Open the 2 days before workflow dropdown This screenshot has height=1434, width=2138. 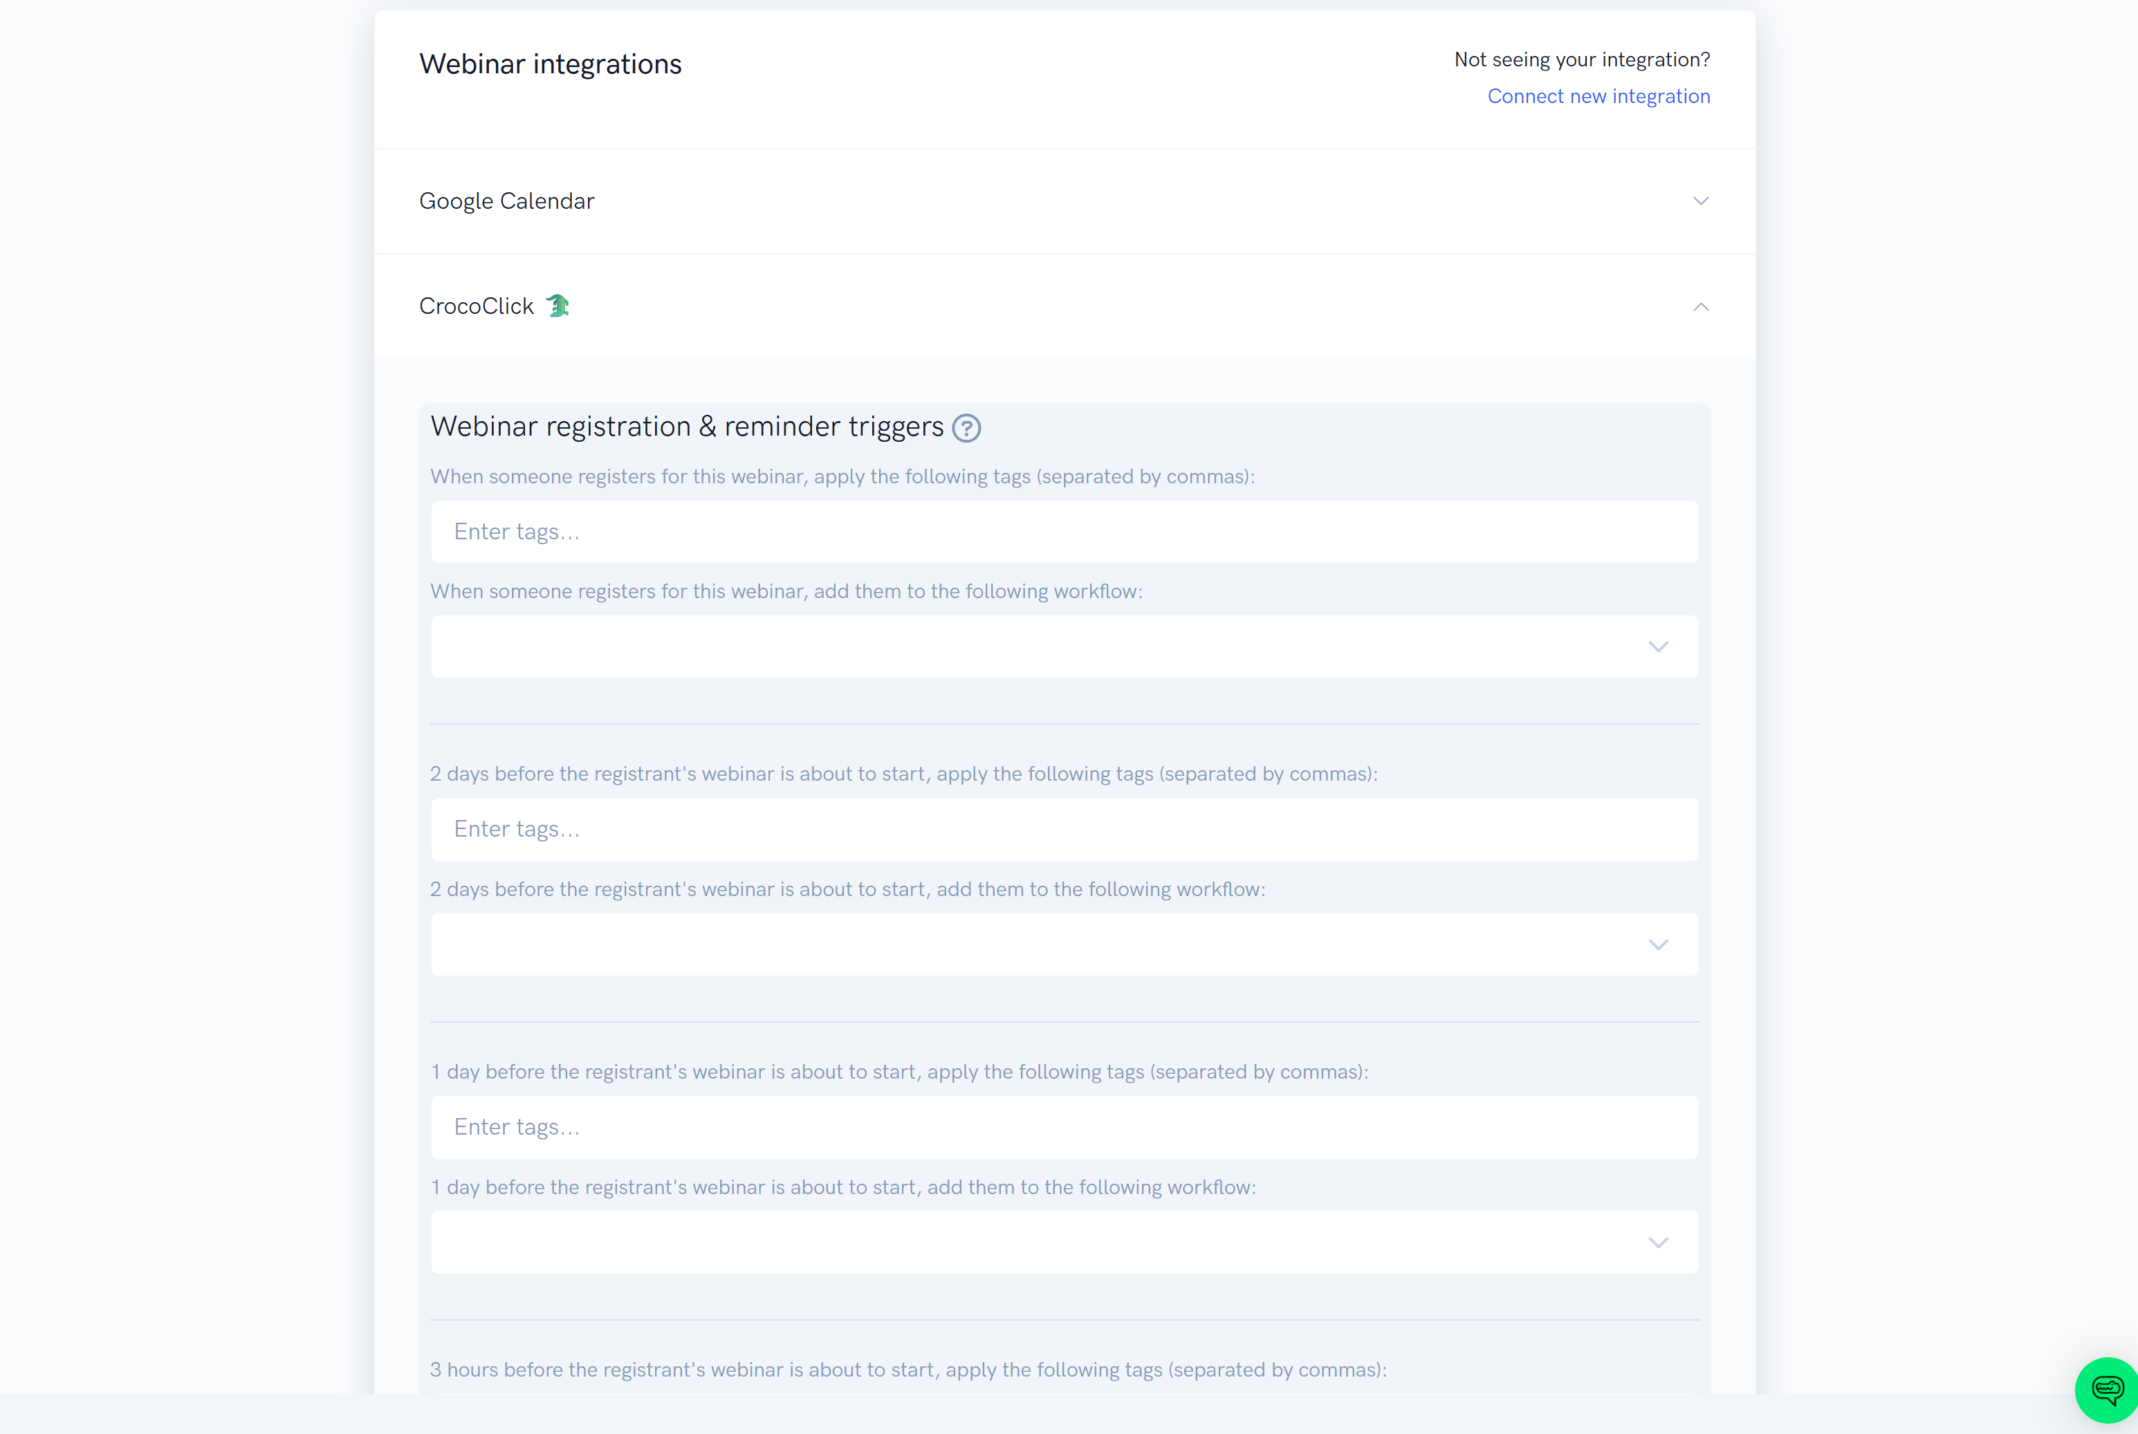(x=1065, y=944)
